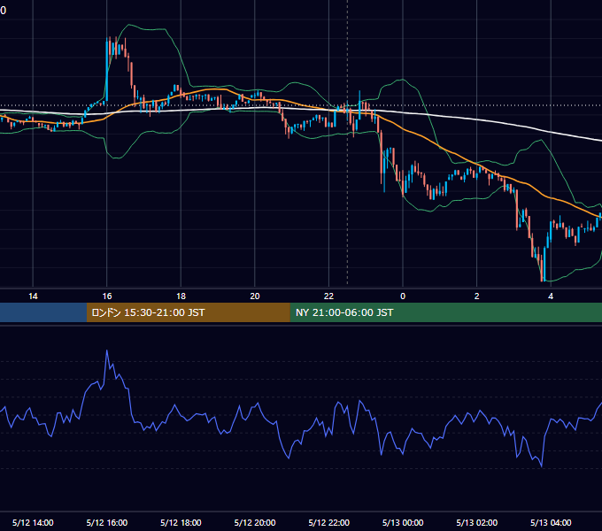Click the 5/12 16:00 label on oscillator axis
This screenshot has width=602, height=531.
(107, 522)
